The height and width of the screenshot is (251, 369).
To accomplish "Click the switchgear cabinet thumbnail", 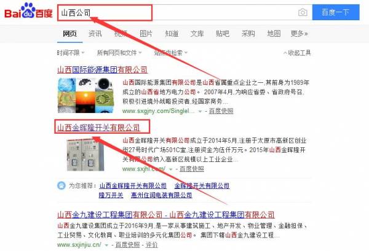I will (x=85, y=155).
